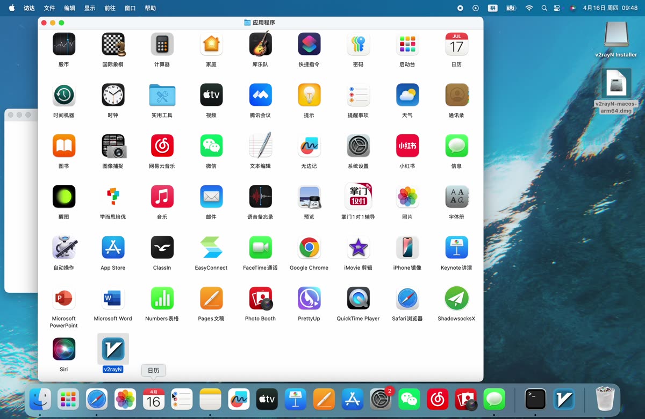Open the 编辑 menu
Screen dimensions: 645x419
click(x=70, y=8)
